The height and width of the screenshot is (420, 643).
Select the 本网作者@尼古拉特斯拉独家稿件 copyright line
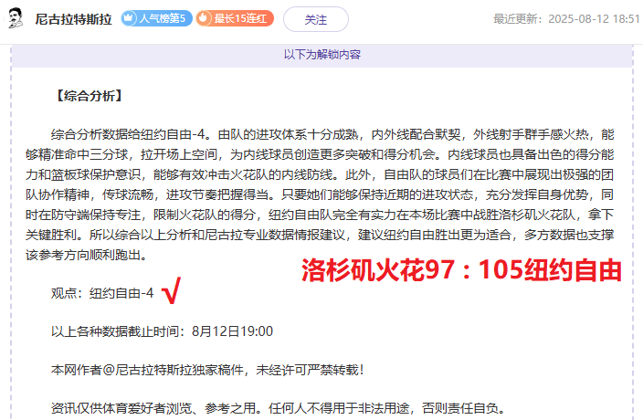pyautogui.click(x=207, y=370)
